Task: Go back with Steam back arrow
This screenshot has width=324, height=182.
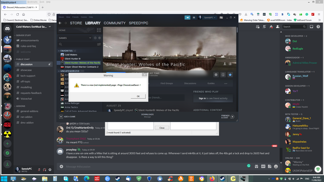Action: tap(60, 23)
